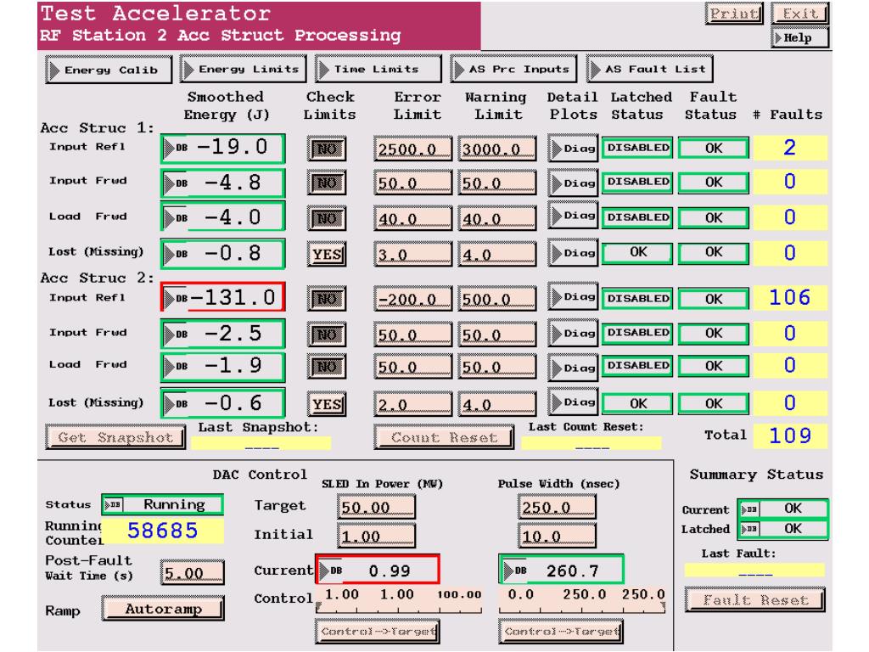Click the Fault Reset button
Image resolution: width=869 pixels, height=652 pixels.
click(x=755, y=600)
